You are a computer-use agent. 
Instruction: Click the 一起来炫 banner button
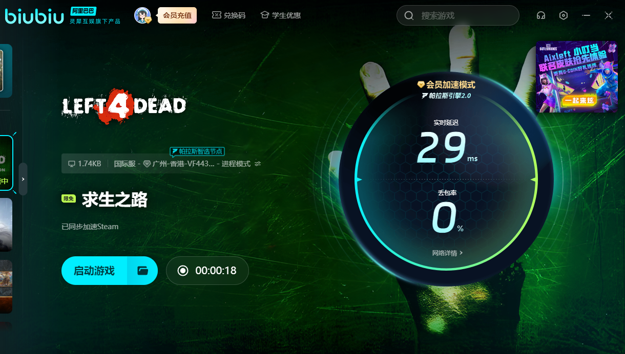tap(579, 100)
